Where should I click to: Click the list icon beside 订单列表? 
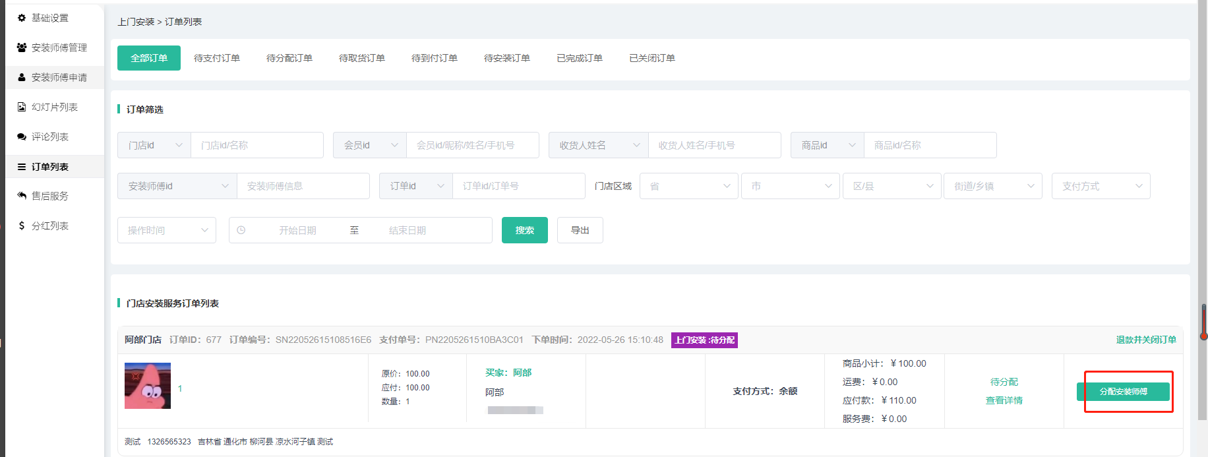pyautogui.click(x=22, y=167)
